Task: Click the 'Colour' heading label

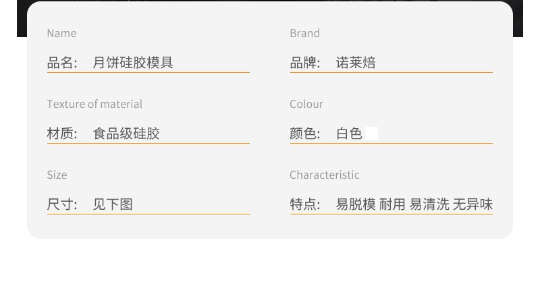Action: click(306, 104)
